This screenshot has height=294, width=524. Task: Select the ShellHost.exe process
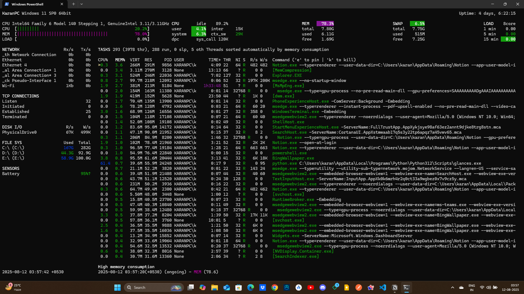pyautogui.click(x=307, y=122)
